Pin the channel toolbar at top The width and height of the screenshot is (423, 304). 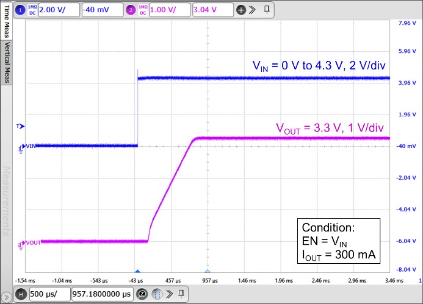point(266,10)
